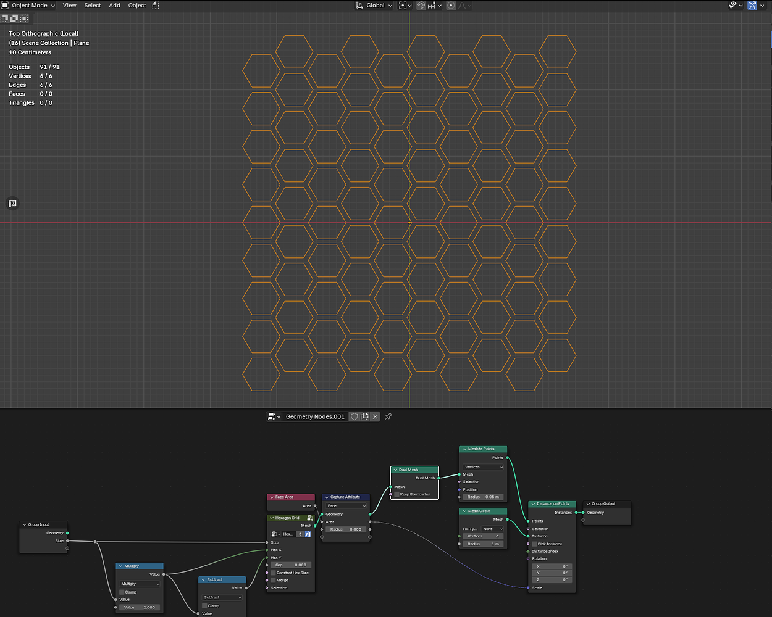Screen dimensions: 772x617
Task: Open the Add menu
Action: click(x=115, y=5)
